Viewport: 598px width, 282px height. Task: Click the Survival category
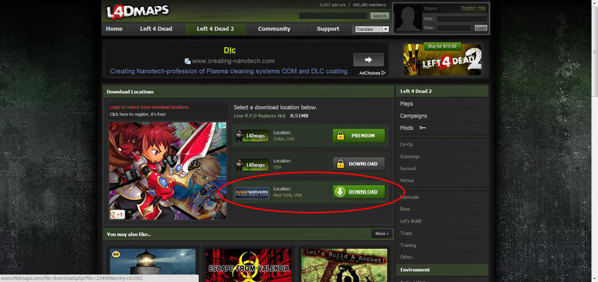408,168
